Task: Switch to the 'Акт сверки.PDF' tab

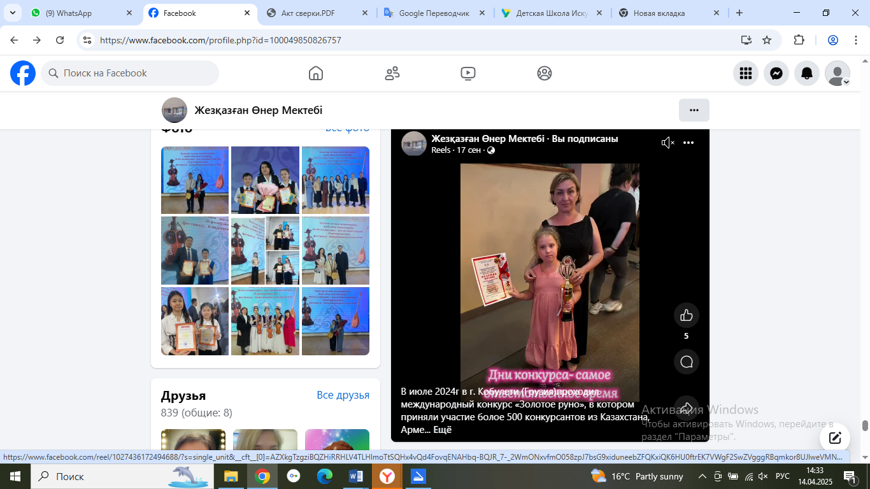Action: [x=317, y=13]
